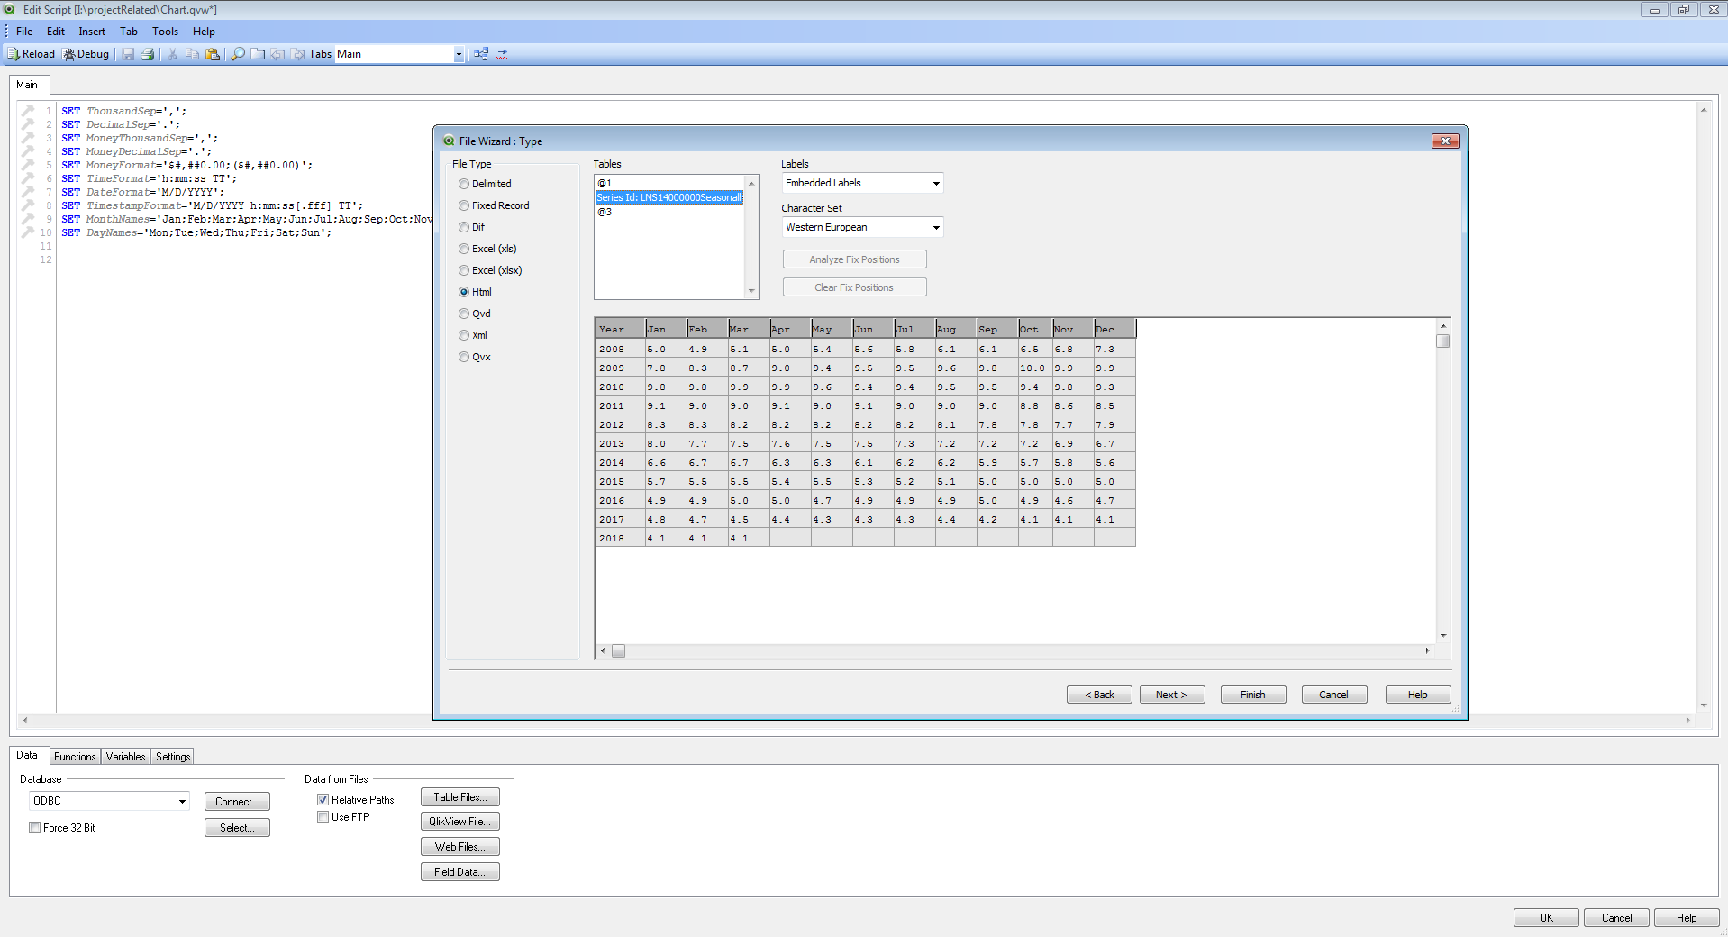Image resolution: width=1728 pixels, height=937 pixels.
Task: Click Next in the File Wizard
Action: (1172, 695)
